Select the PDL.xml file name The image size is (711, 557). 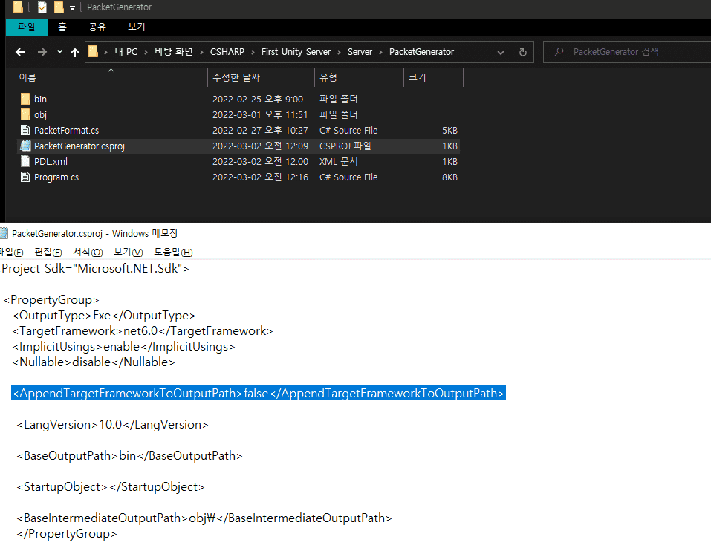(51, 162)
